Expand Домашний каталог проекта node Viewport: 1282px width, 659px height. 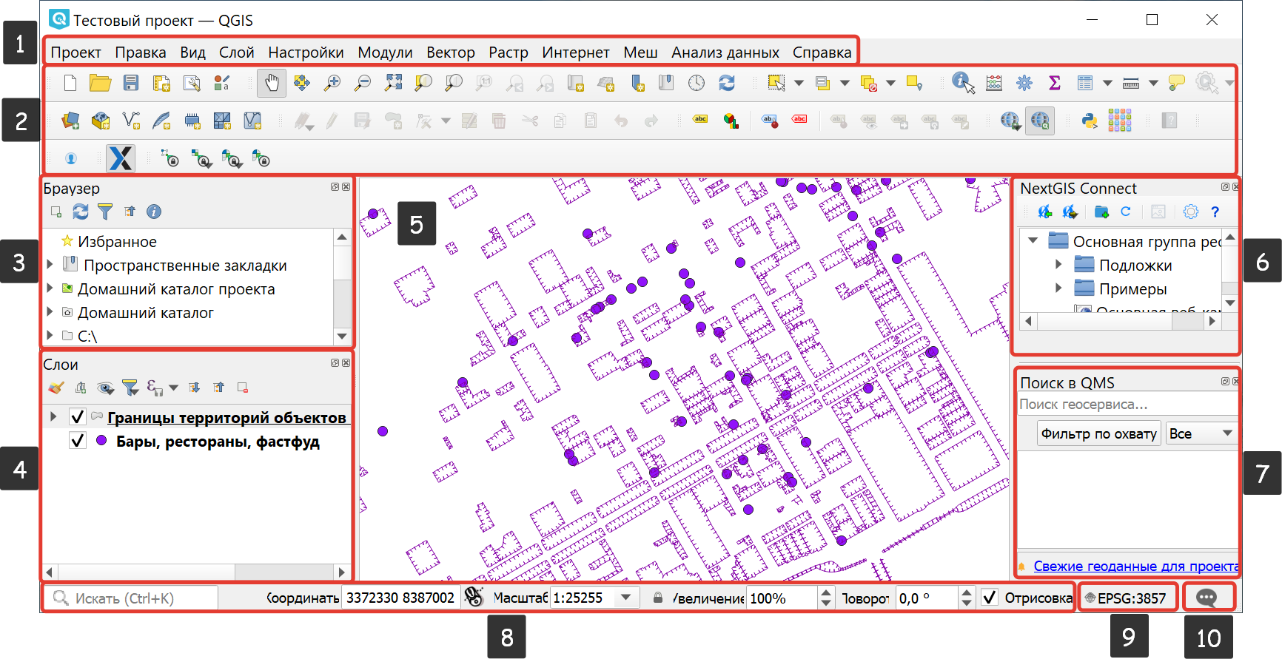(x=50, y=288)
